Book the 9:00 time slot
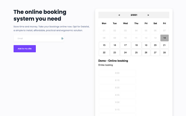 coord(117,102)
